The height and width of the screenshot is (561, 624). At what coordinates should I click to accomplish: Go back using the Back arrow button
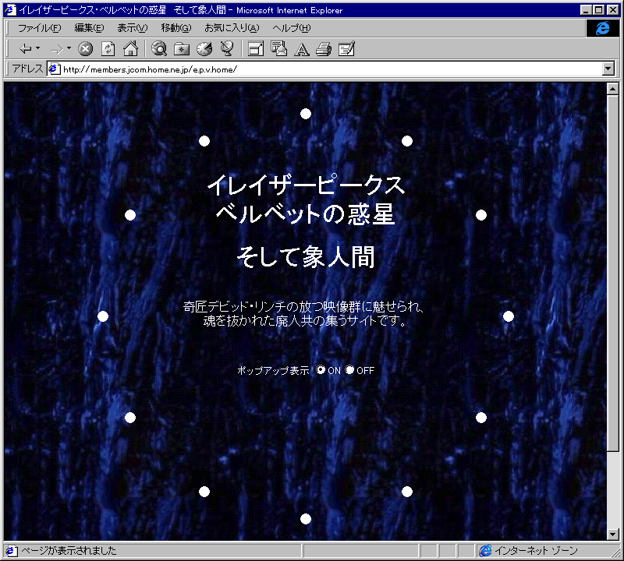click(26, 49)
